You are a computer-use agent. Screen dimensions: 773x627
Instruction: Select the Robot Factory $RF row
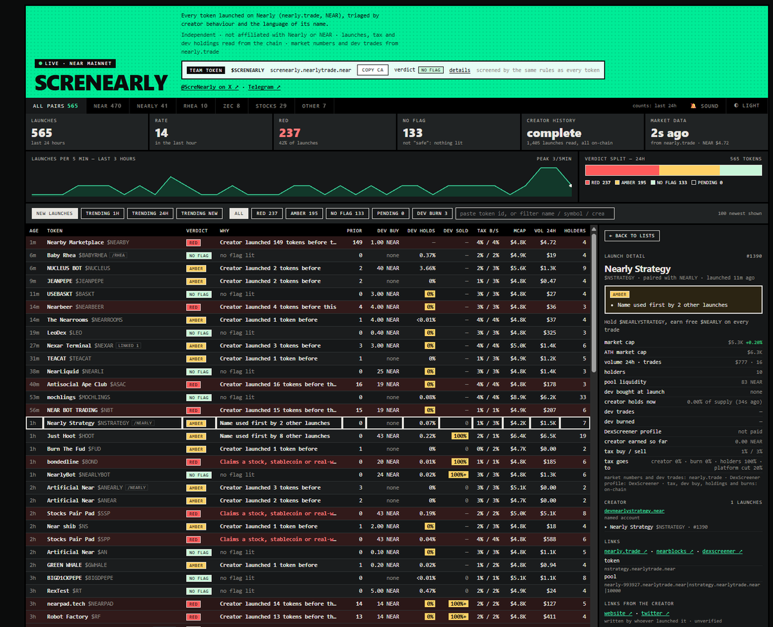[308, 617]
